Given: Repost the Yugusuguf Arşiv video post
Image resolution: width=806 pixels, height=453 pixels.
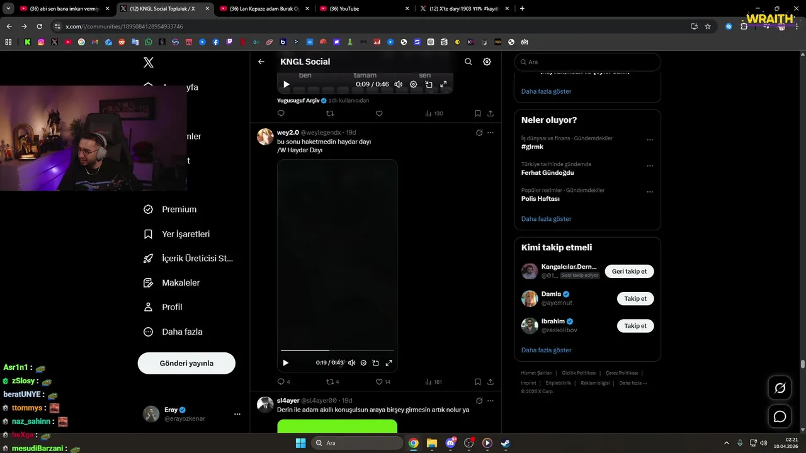Looking at the screenshot, I should [330, 113].
